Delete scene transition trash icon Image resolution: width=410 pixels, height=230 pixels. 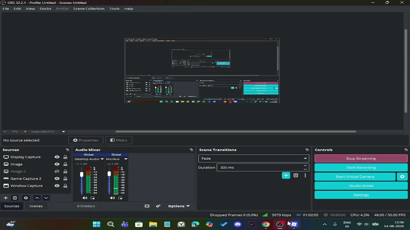(x=296, y=175)
